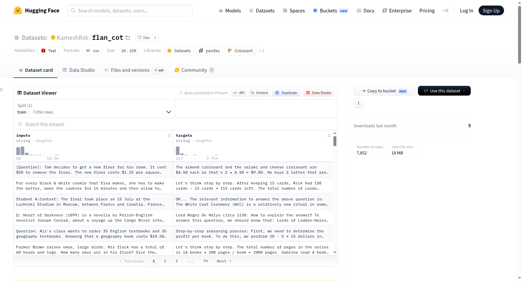Open the Models menu item
The image size is (522, 281).
[x=229, y=10]
